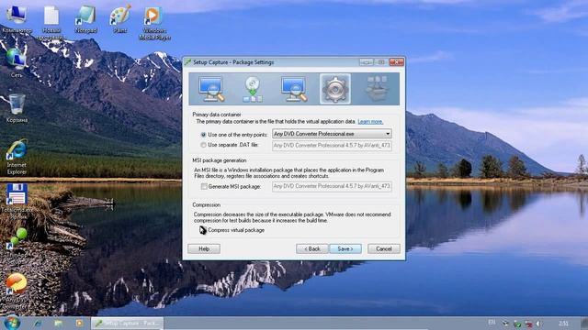Select the Notepad desktop shortcut

(x=85, y=19)
